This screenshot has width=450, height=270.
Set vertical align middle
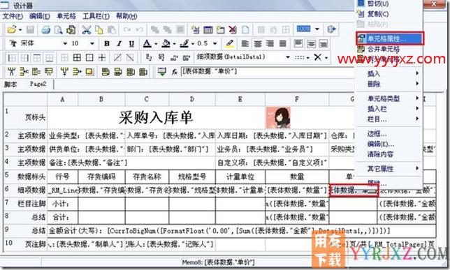click(x=311, y=43)
